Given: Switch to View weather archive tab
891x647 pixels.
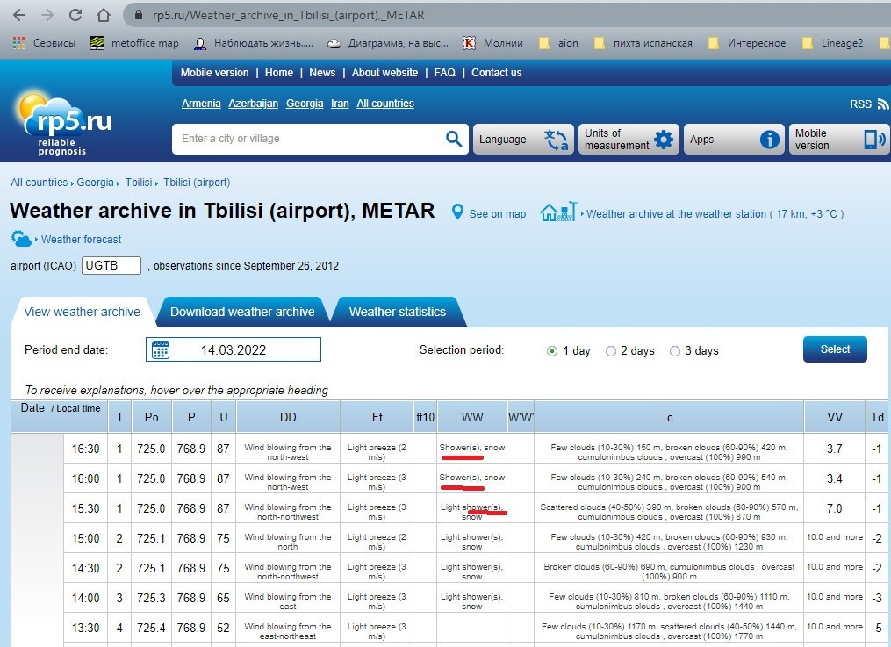Looking at the screenshot, I should pyautogui.click(x=82, y=312).
